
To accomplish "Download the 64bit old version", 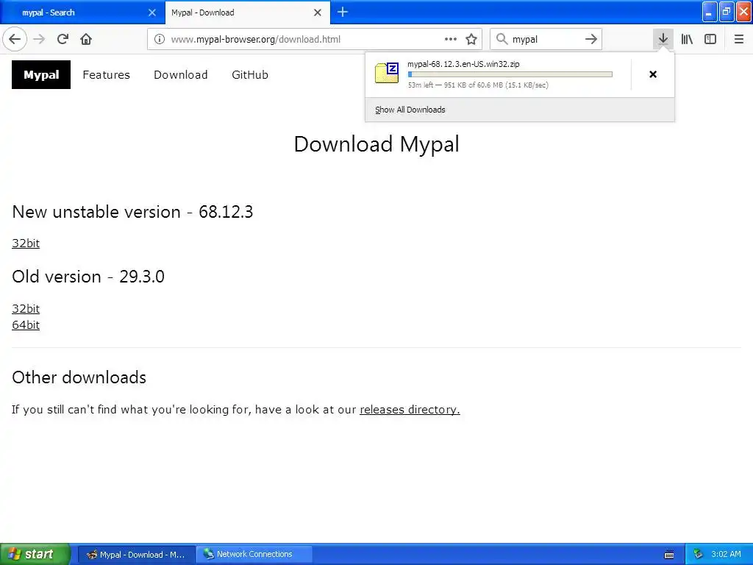I will point(26,324).
